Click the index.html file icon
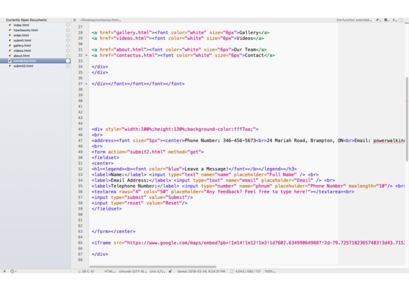The height and width of the screenshot is (291, 409). click(10, 25)
